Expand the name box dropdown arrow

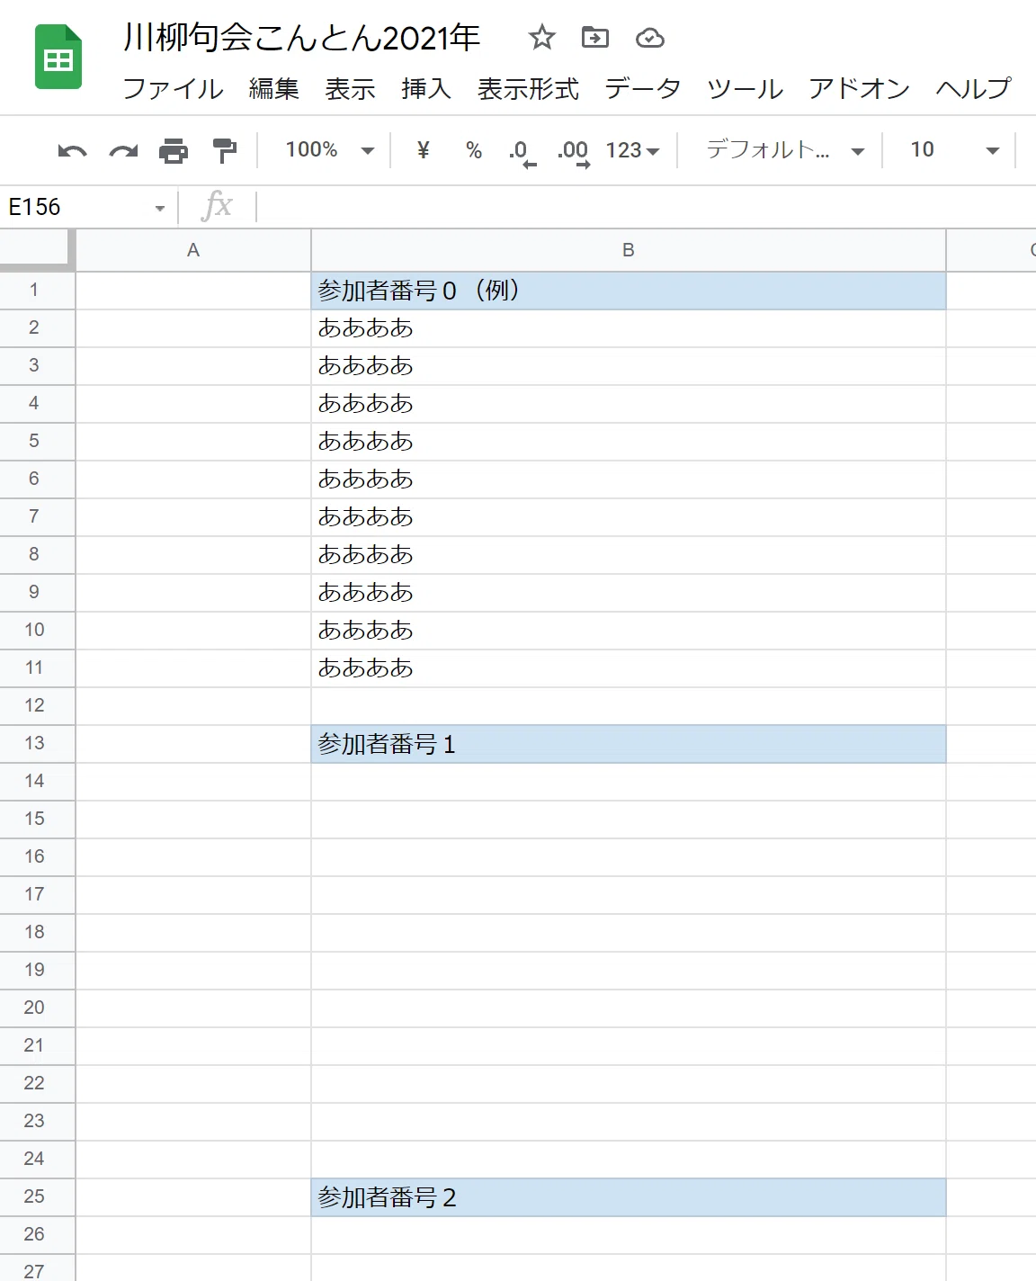coord(160,208)
